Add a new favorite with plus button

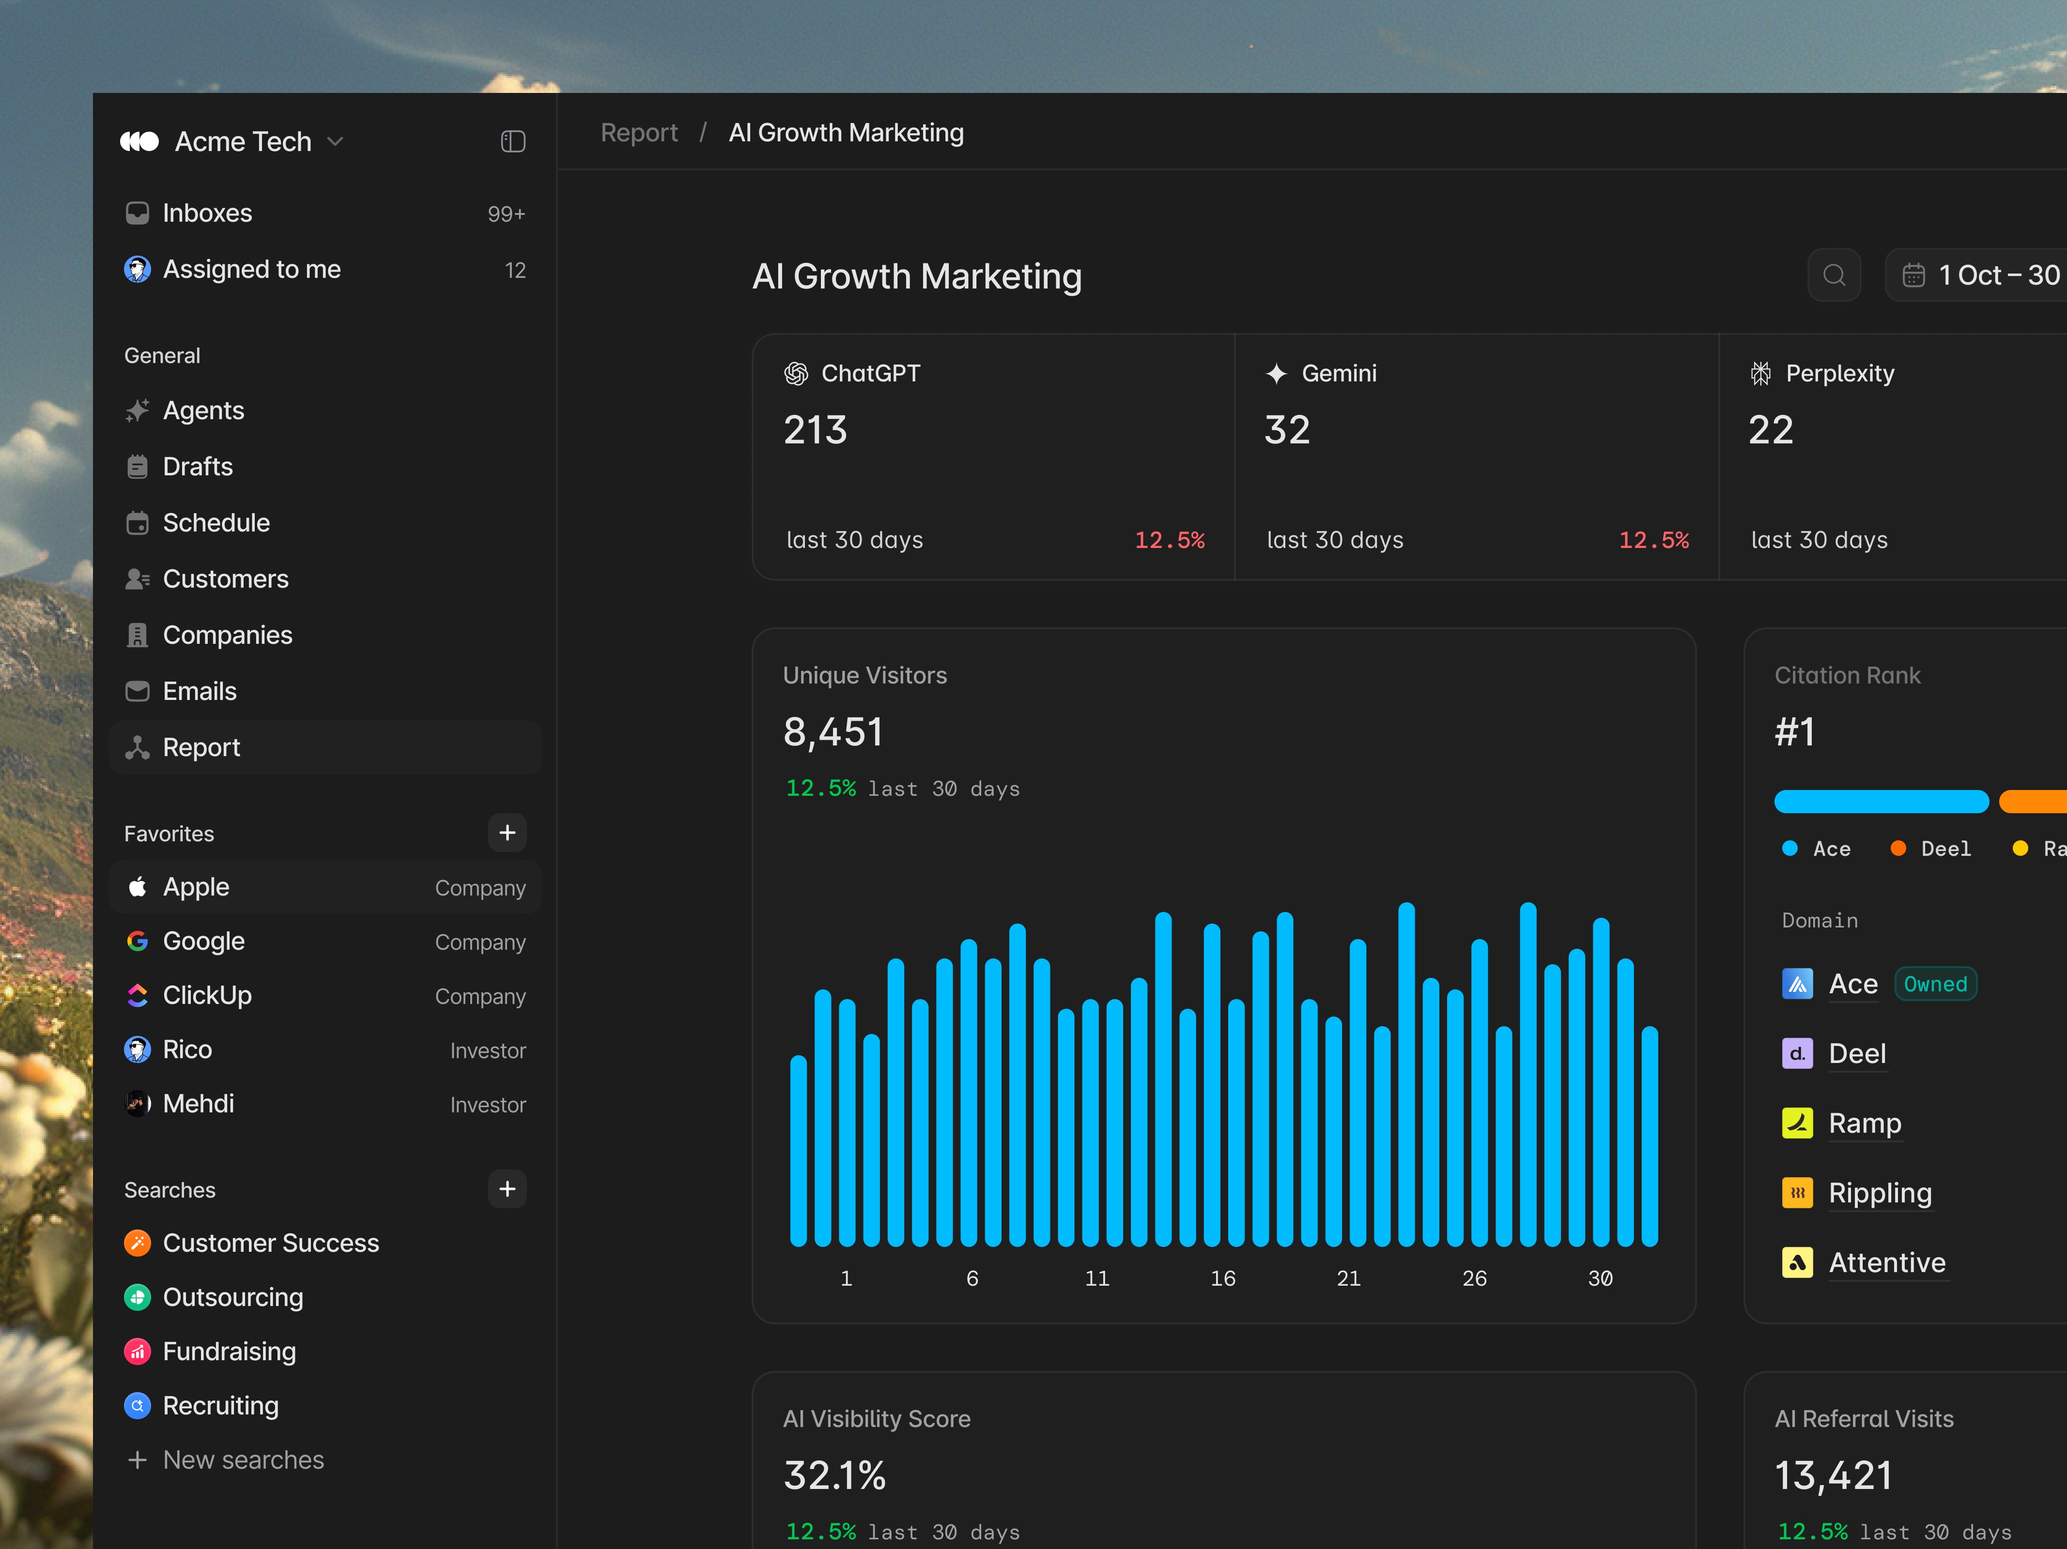click(x=507, y=833)
